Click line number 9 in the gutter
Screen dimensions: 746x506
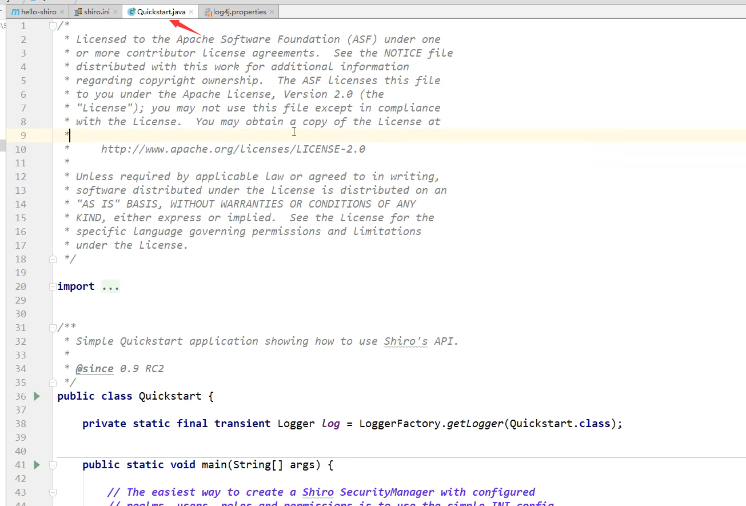(x=23, y=136)
